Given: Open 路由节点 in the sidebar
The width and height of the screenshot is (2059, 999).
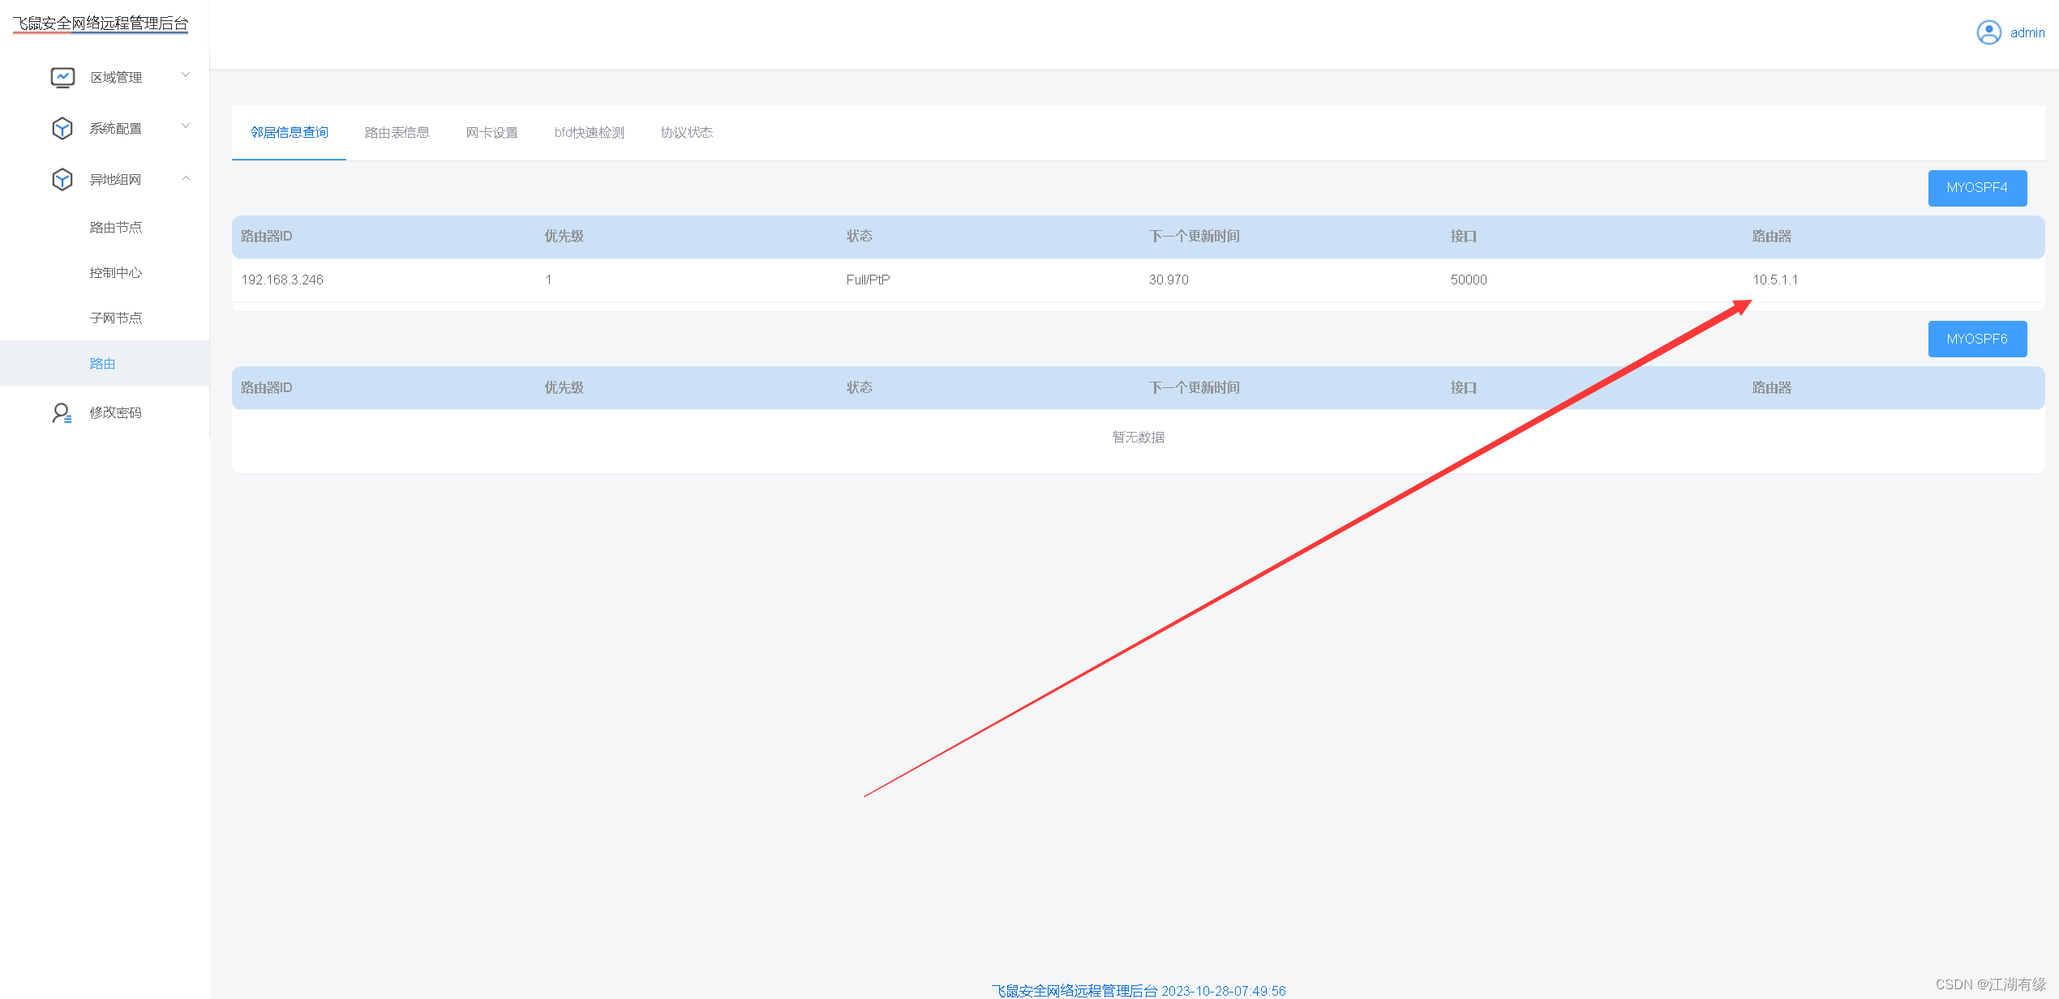Looking at the screenshot, I should [115, 228].
